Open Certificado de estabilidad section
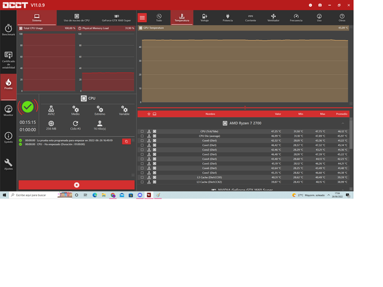Image resolution: width=383 pixels, height=287 pixels. coord(8,60)
